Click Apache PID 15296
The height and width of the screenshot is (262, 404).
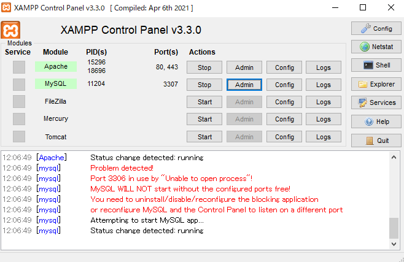tap(96, 62)
